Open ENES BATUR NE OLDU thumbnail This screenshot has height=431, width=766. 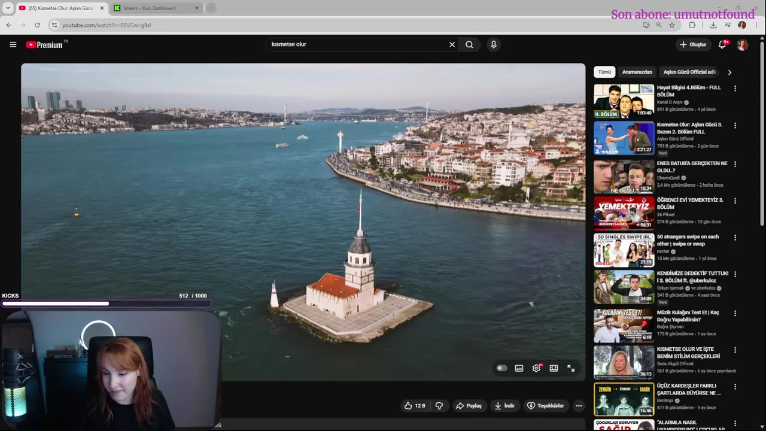point(624,176)
